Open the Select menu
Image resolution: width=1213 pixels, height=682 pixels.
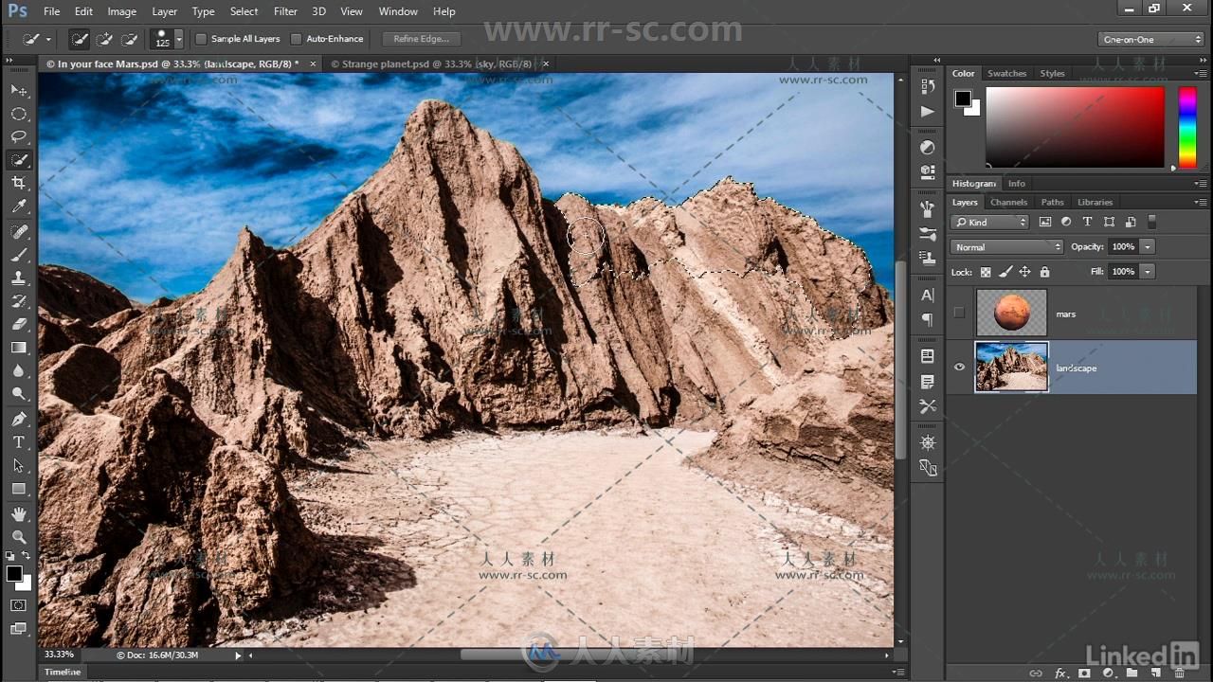[244, 11]
